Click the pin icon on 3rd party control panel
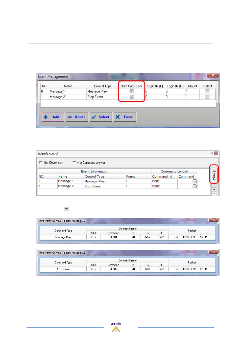241x342 pixels. 212,154
